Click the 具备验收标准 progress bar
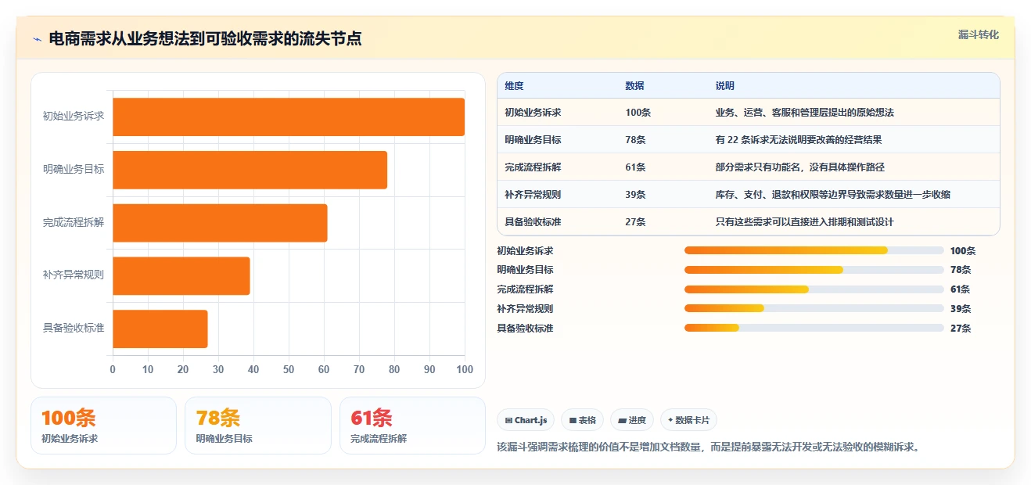This screenshot has height=485, width=1031. pyautogui.click(x=814, y=329)
